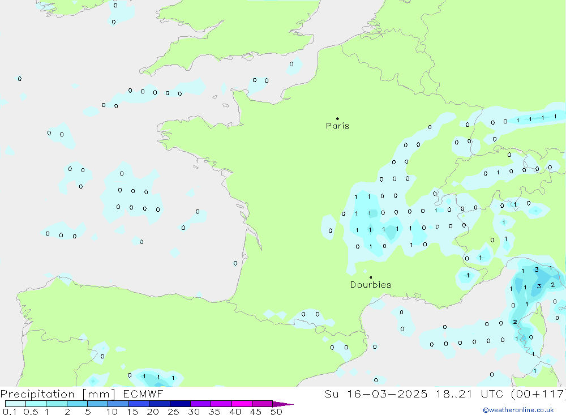Click the Dourbies city marker dot
Screen dimensions: 566x415
click(371, 277)
